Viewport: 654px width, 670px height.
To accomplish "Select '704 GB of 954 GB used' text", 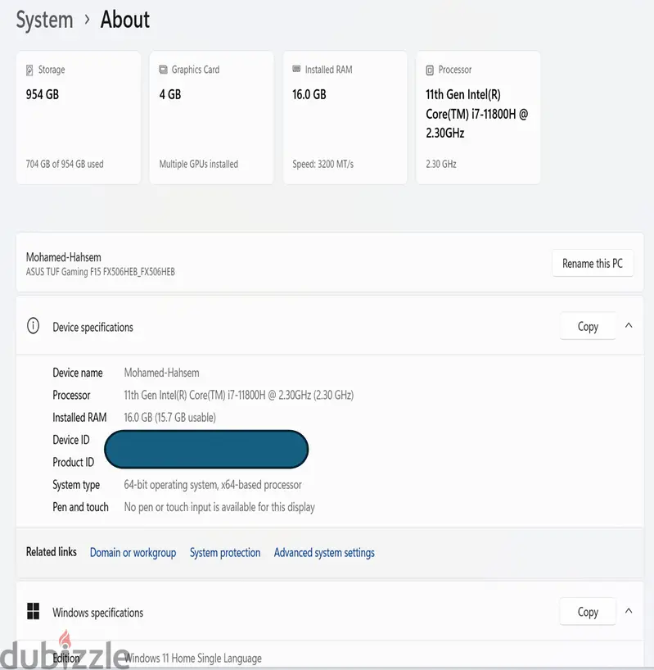I will (x=65, y=164).
